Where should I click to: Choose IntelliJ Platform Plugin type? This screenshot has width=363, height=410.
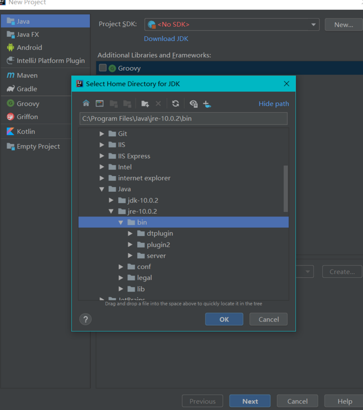(x=46, y=60)
